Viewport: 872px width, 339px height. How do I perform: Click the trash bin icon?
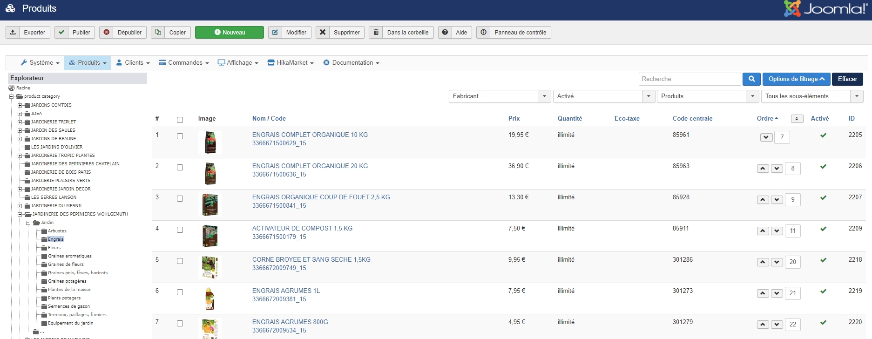376,33
